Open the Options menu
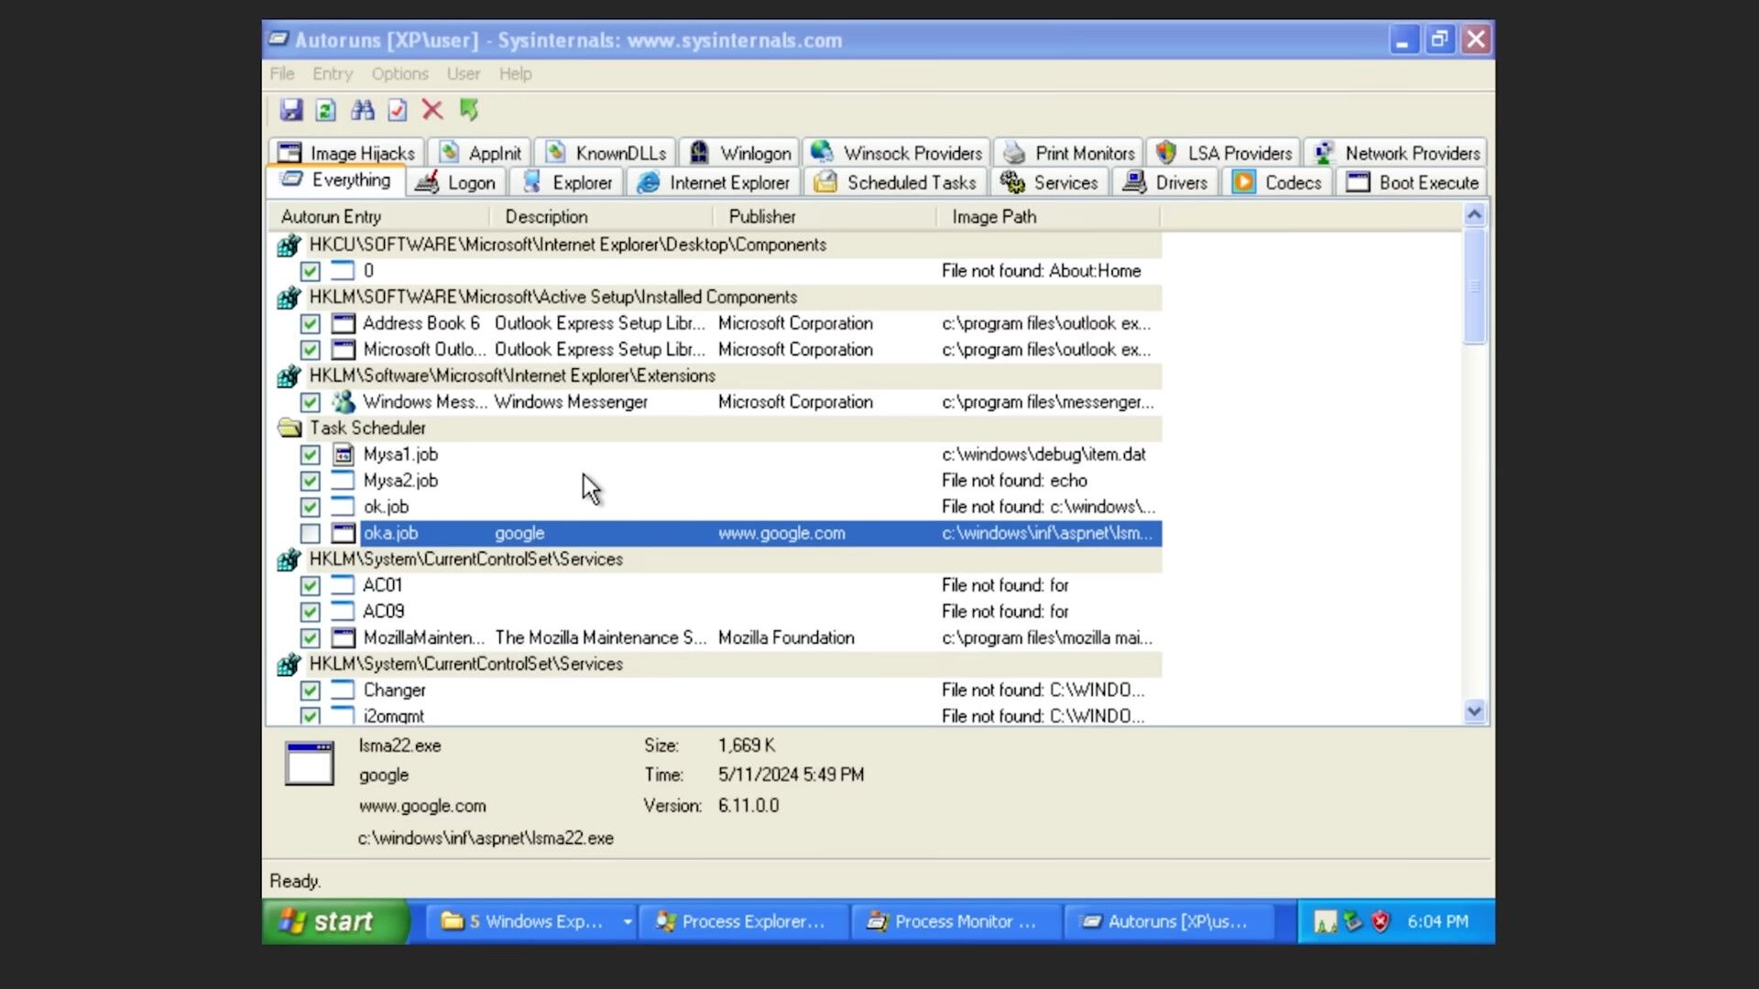Viewport: 1759px width, 989px height. click(399, 73)
